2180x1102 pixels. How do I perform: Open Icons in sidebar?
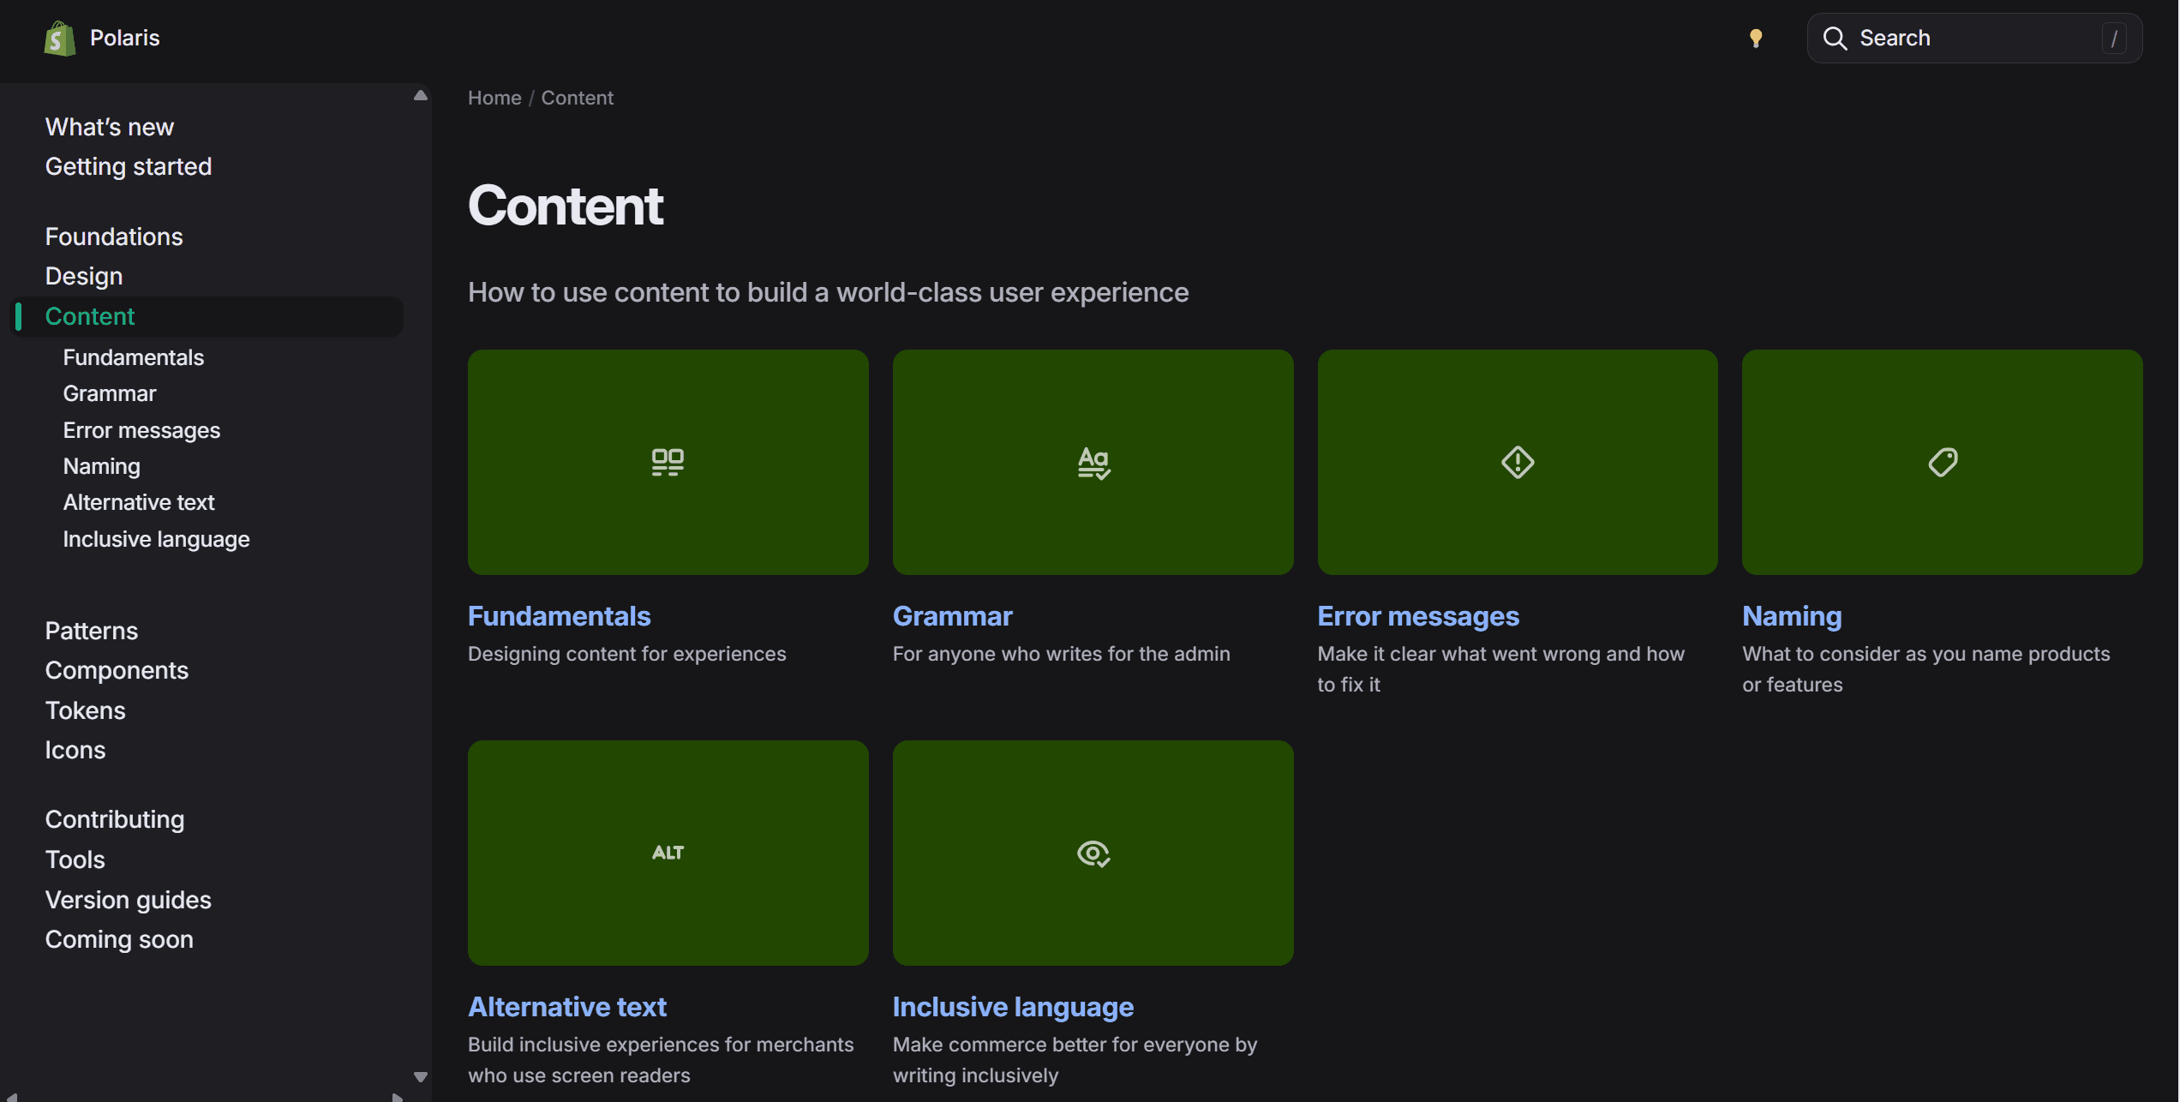pyautogui.click(x=75, y=750)
